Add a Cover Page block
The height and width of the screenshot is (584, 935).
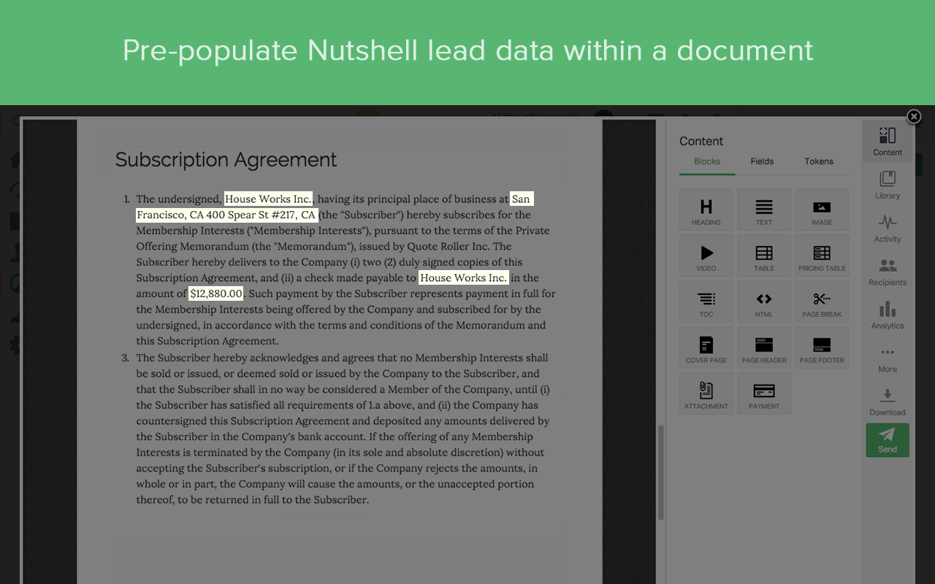706,347
